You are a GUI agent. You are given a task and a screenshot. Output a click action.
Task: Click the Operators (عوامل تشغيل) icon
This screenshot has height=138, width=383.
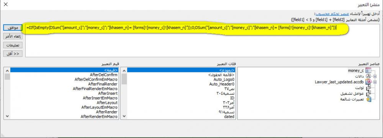click(368, 93)
